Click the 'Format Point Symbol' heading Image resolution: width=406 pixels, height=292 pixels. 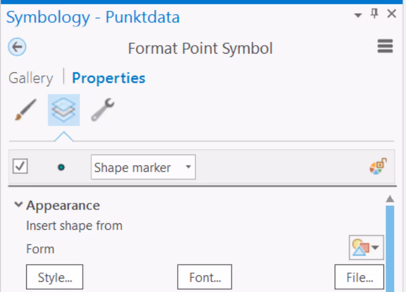click(x=200, y=48)
